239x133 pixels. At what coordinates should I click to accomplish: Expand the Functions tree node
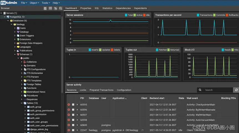click(x=22, y=88)
